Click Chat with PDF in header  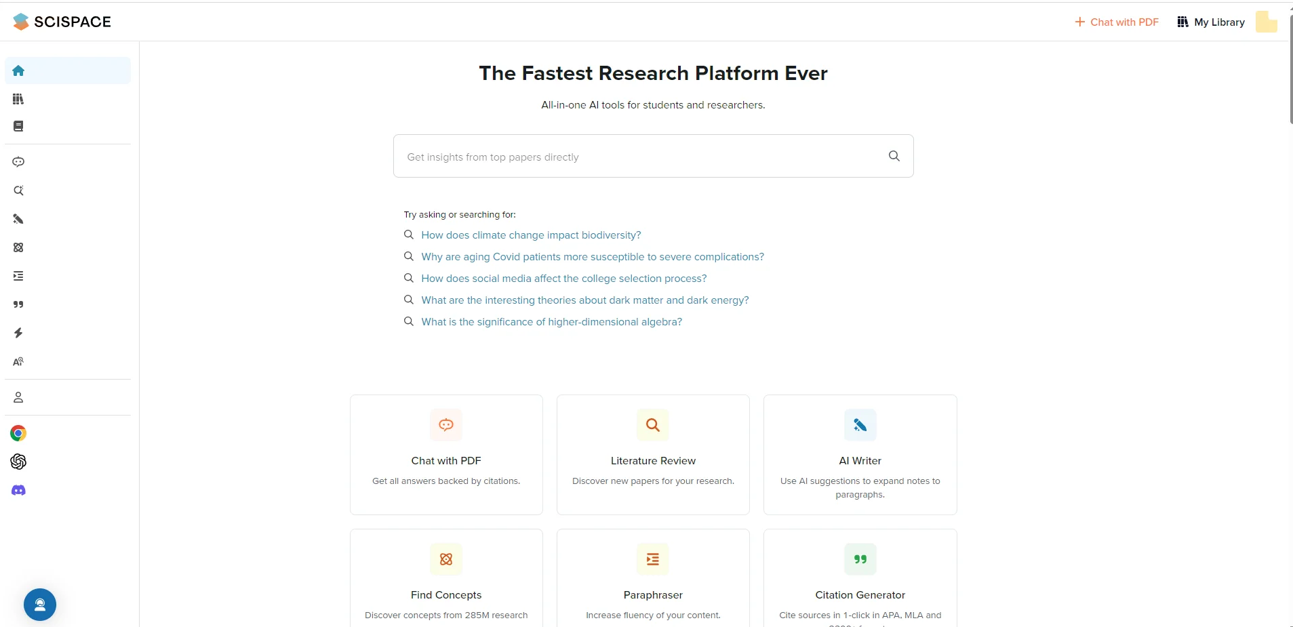1117,22
